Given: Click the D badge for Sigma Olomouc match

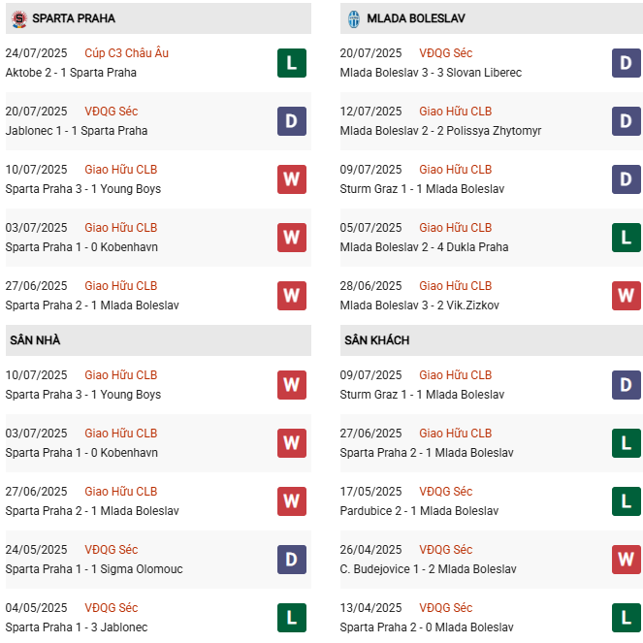Looking at the screenshot, I should coord(292,560).
